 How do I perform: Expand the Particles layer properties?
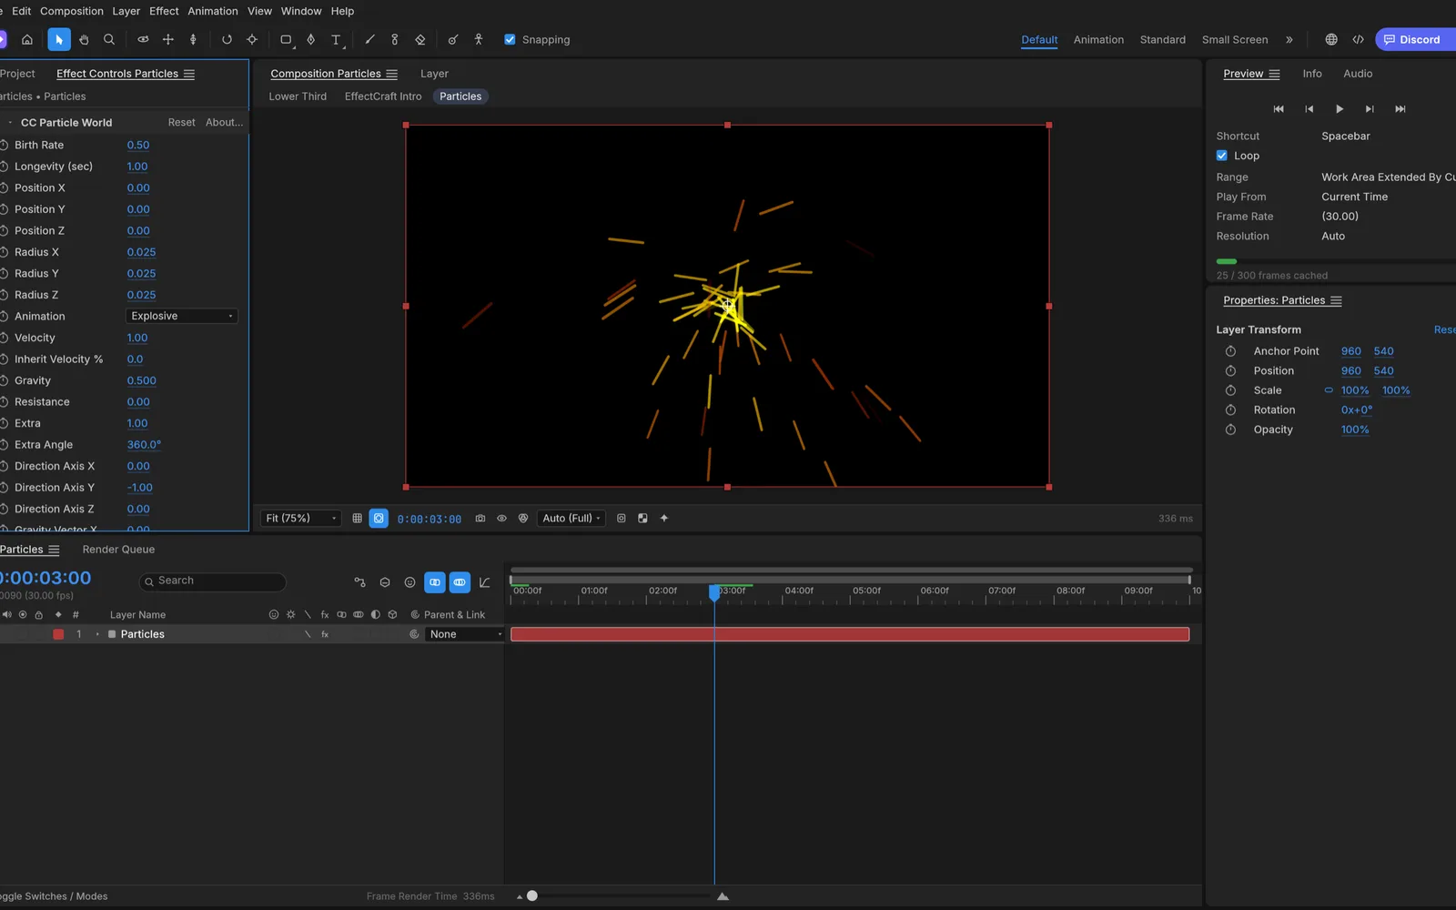97,634
